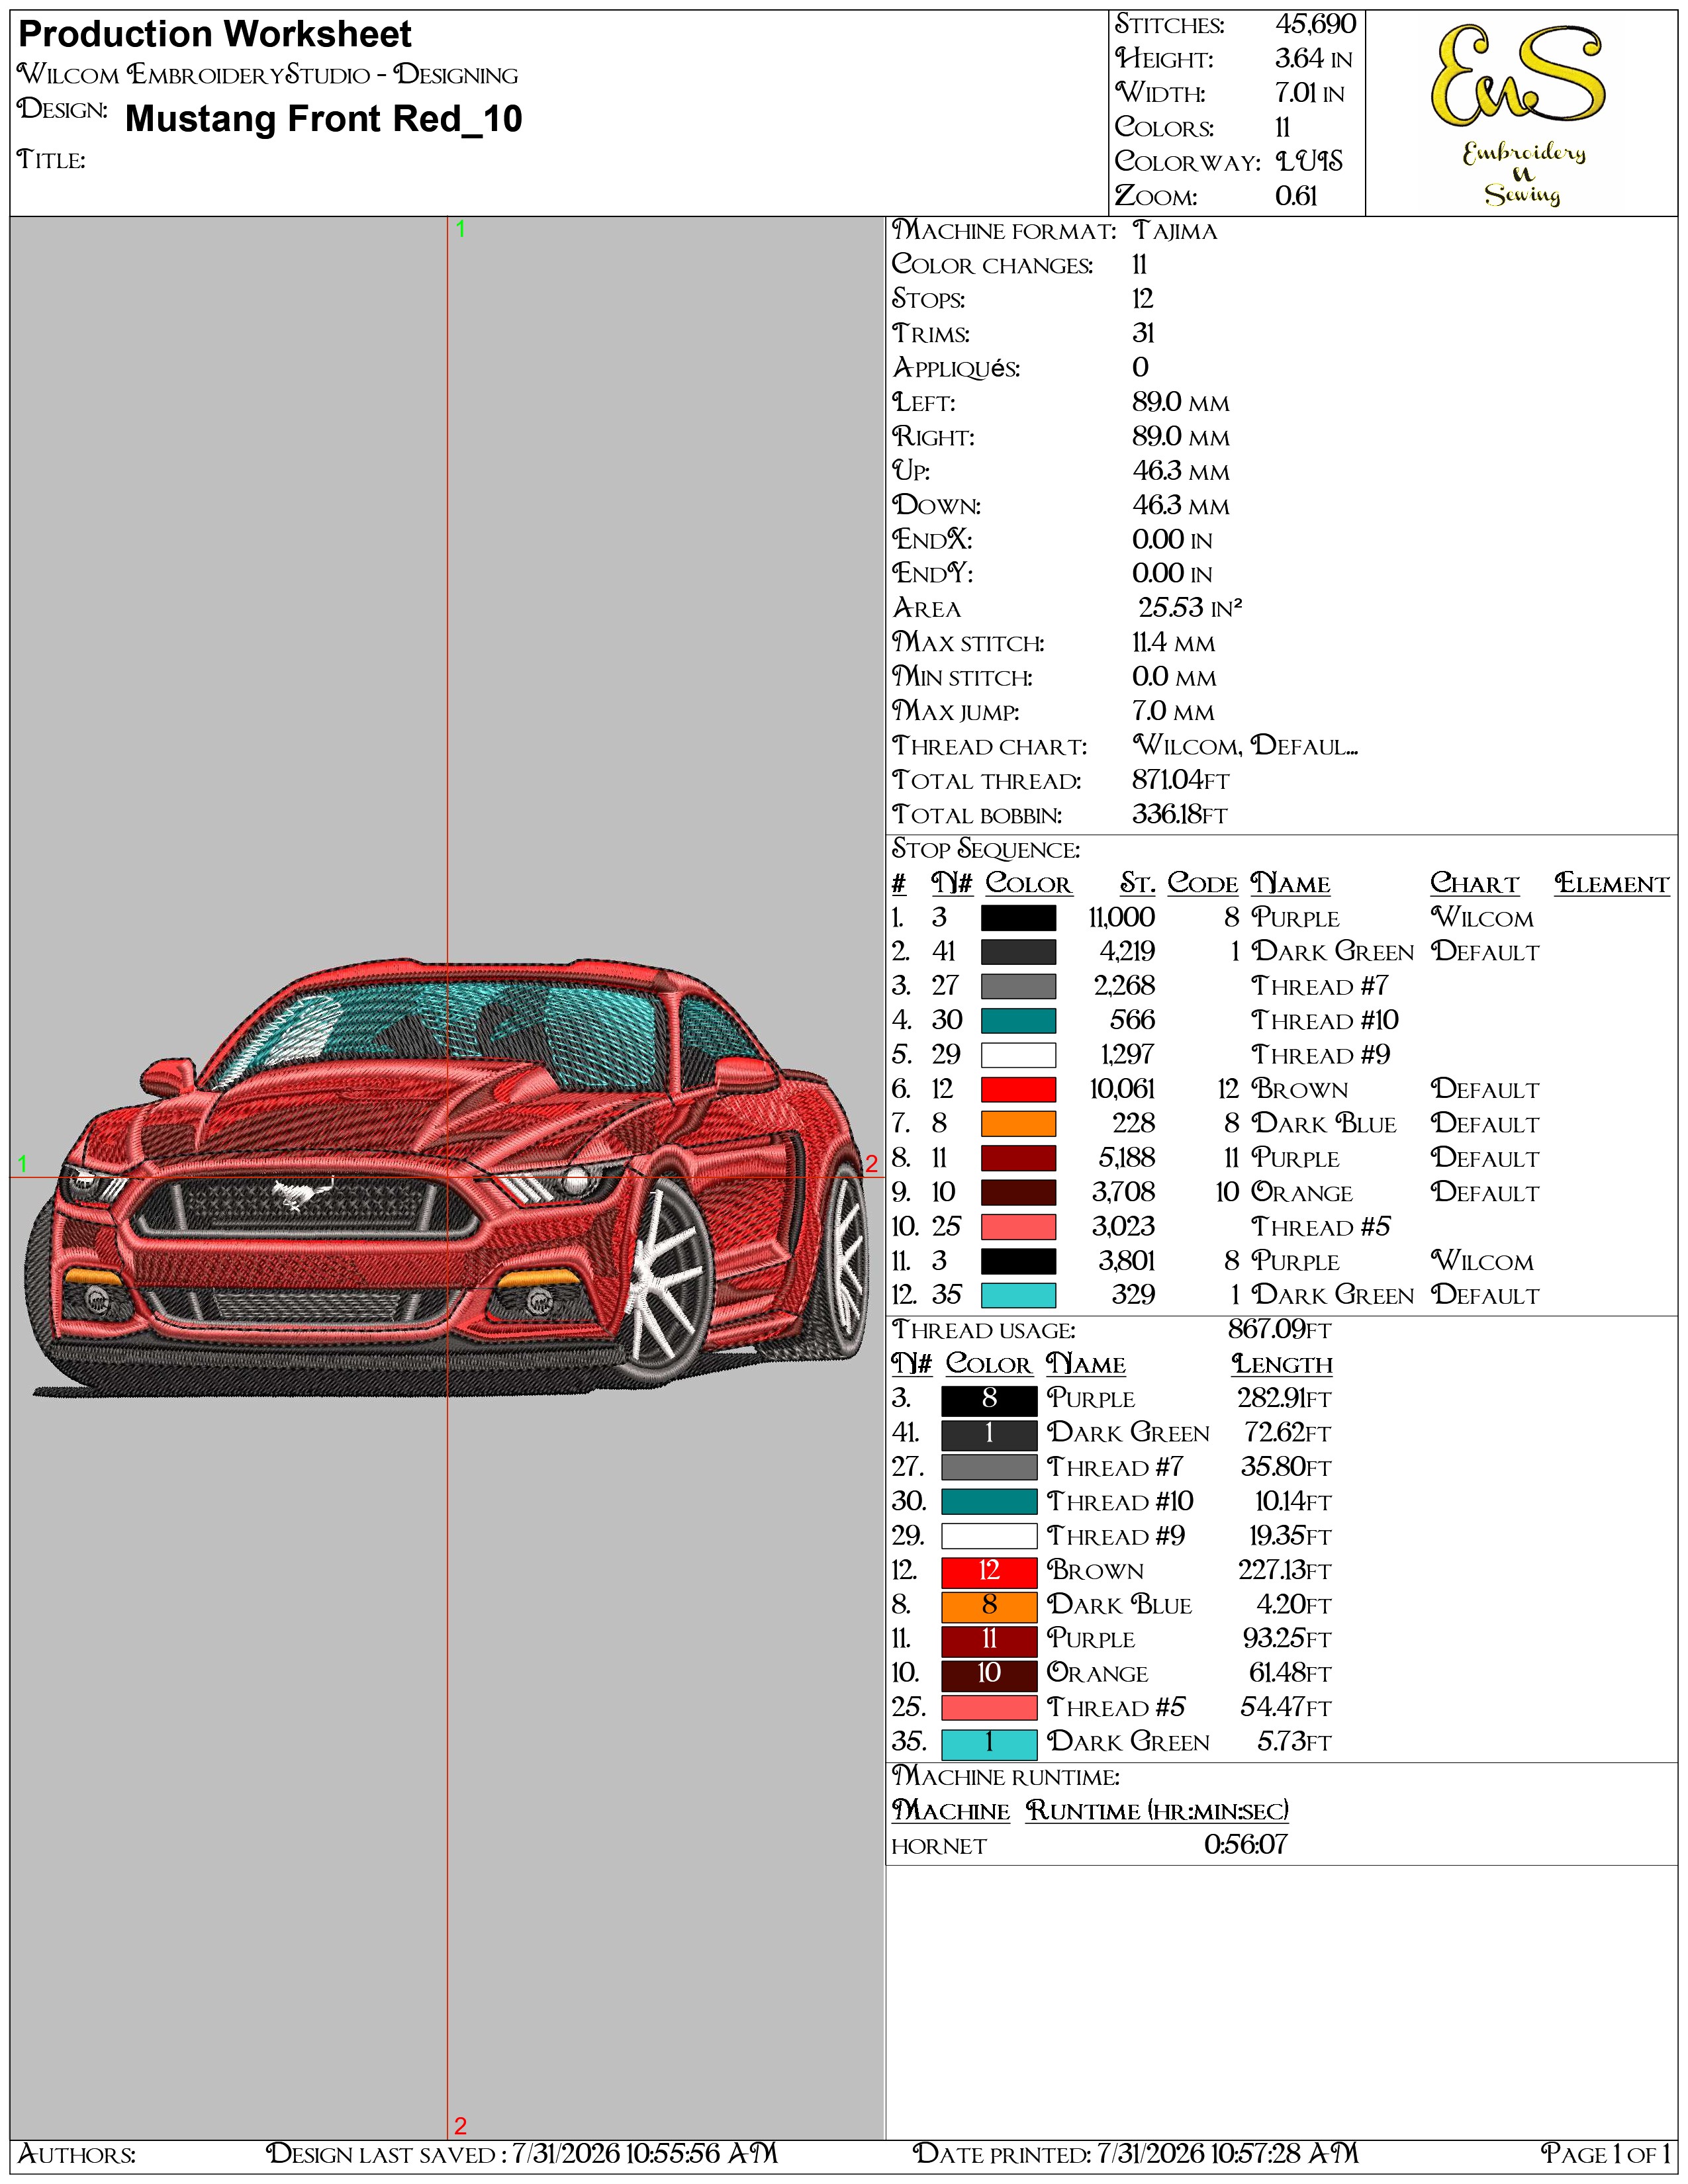Click the total thread value "871.04FT"
The image size is (1688, 2184).
[1180, 780]
